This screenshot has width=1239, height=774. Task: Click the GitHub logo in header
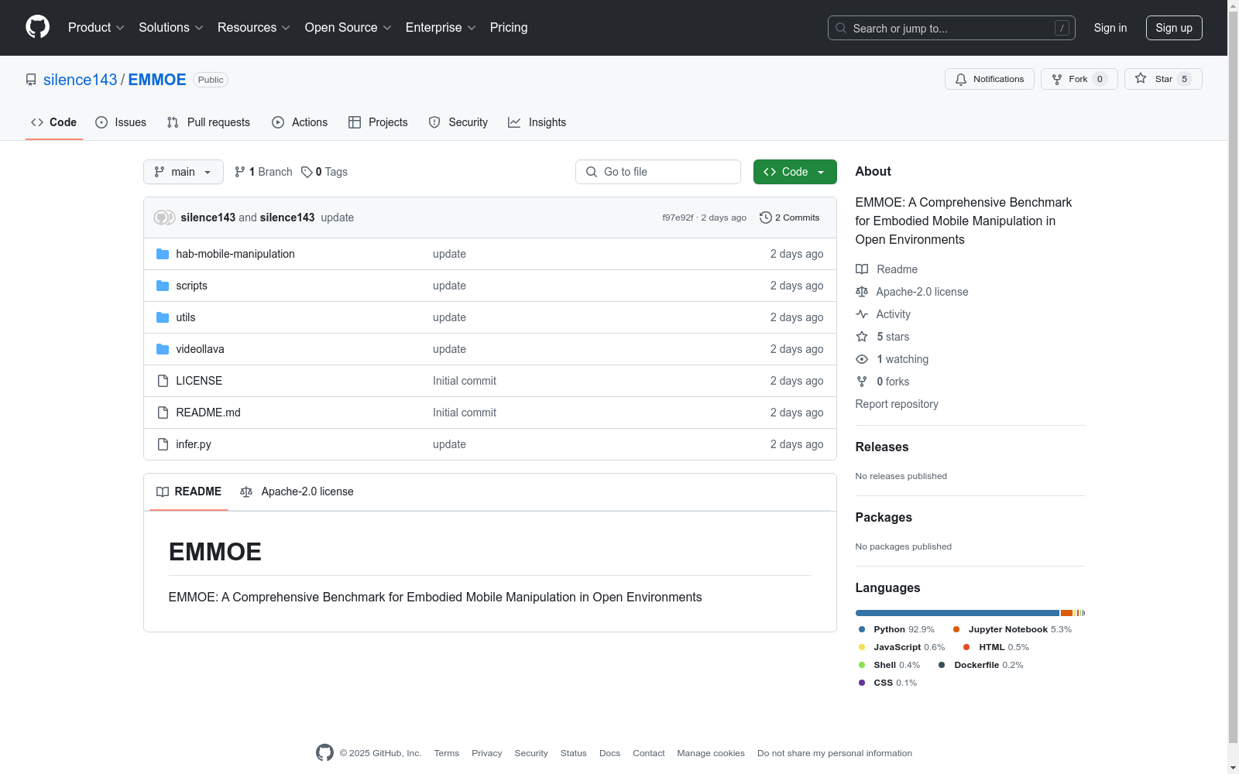tap(37, 27)
